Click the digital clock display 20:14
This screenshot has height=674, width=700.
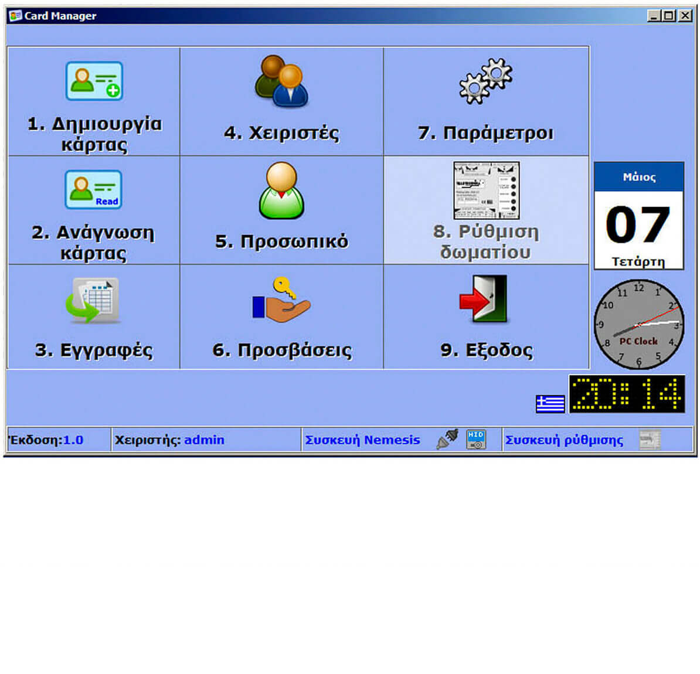(626, 393)
